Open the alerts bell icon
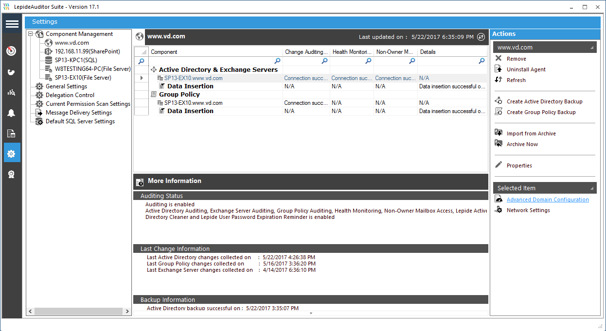The height and width of the screenshot is (331, 606). tap(12, 113)
